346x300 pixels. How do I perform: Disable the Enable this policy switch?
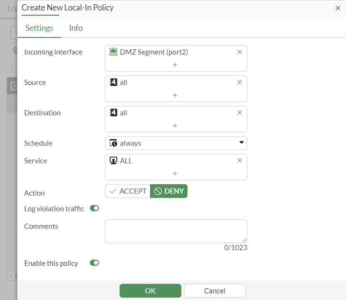94,263
